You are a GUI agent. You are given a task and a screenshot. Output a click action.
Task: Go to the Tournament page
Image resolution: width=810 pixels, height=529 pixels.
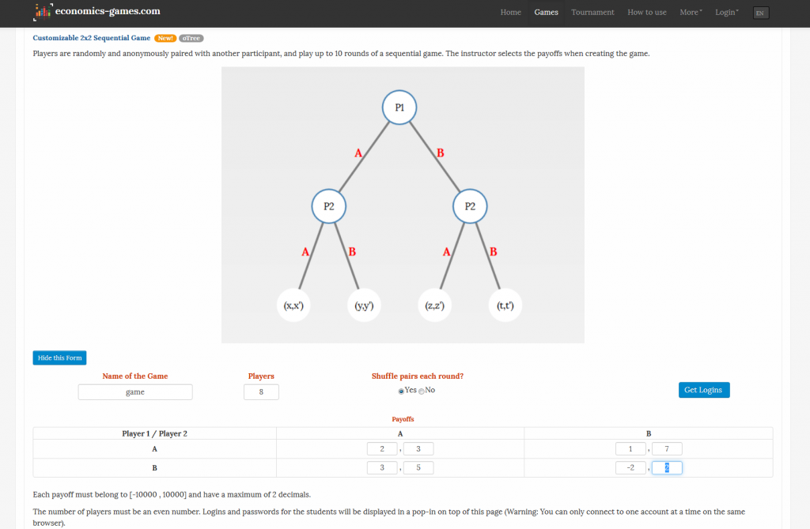[x=592, y=13]
